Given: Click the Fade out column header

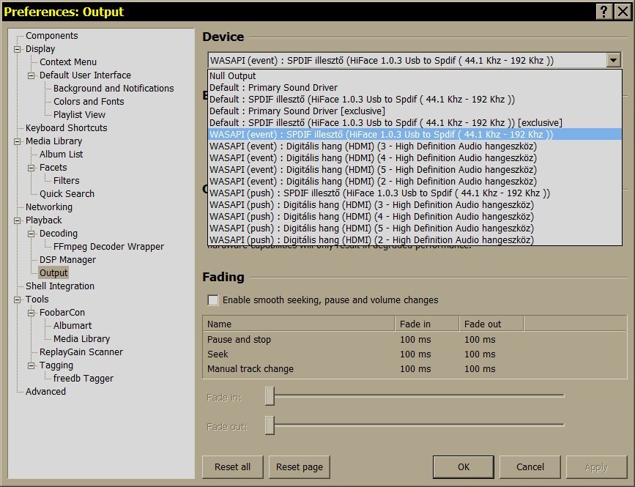Looking at the screenshot, I should (491, 324).
